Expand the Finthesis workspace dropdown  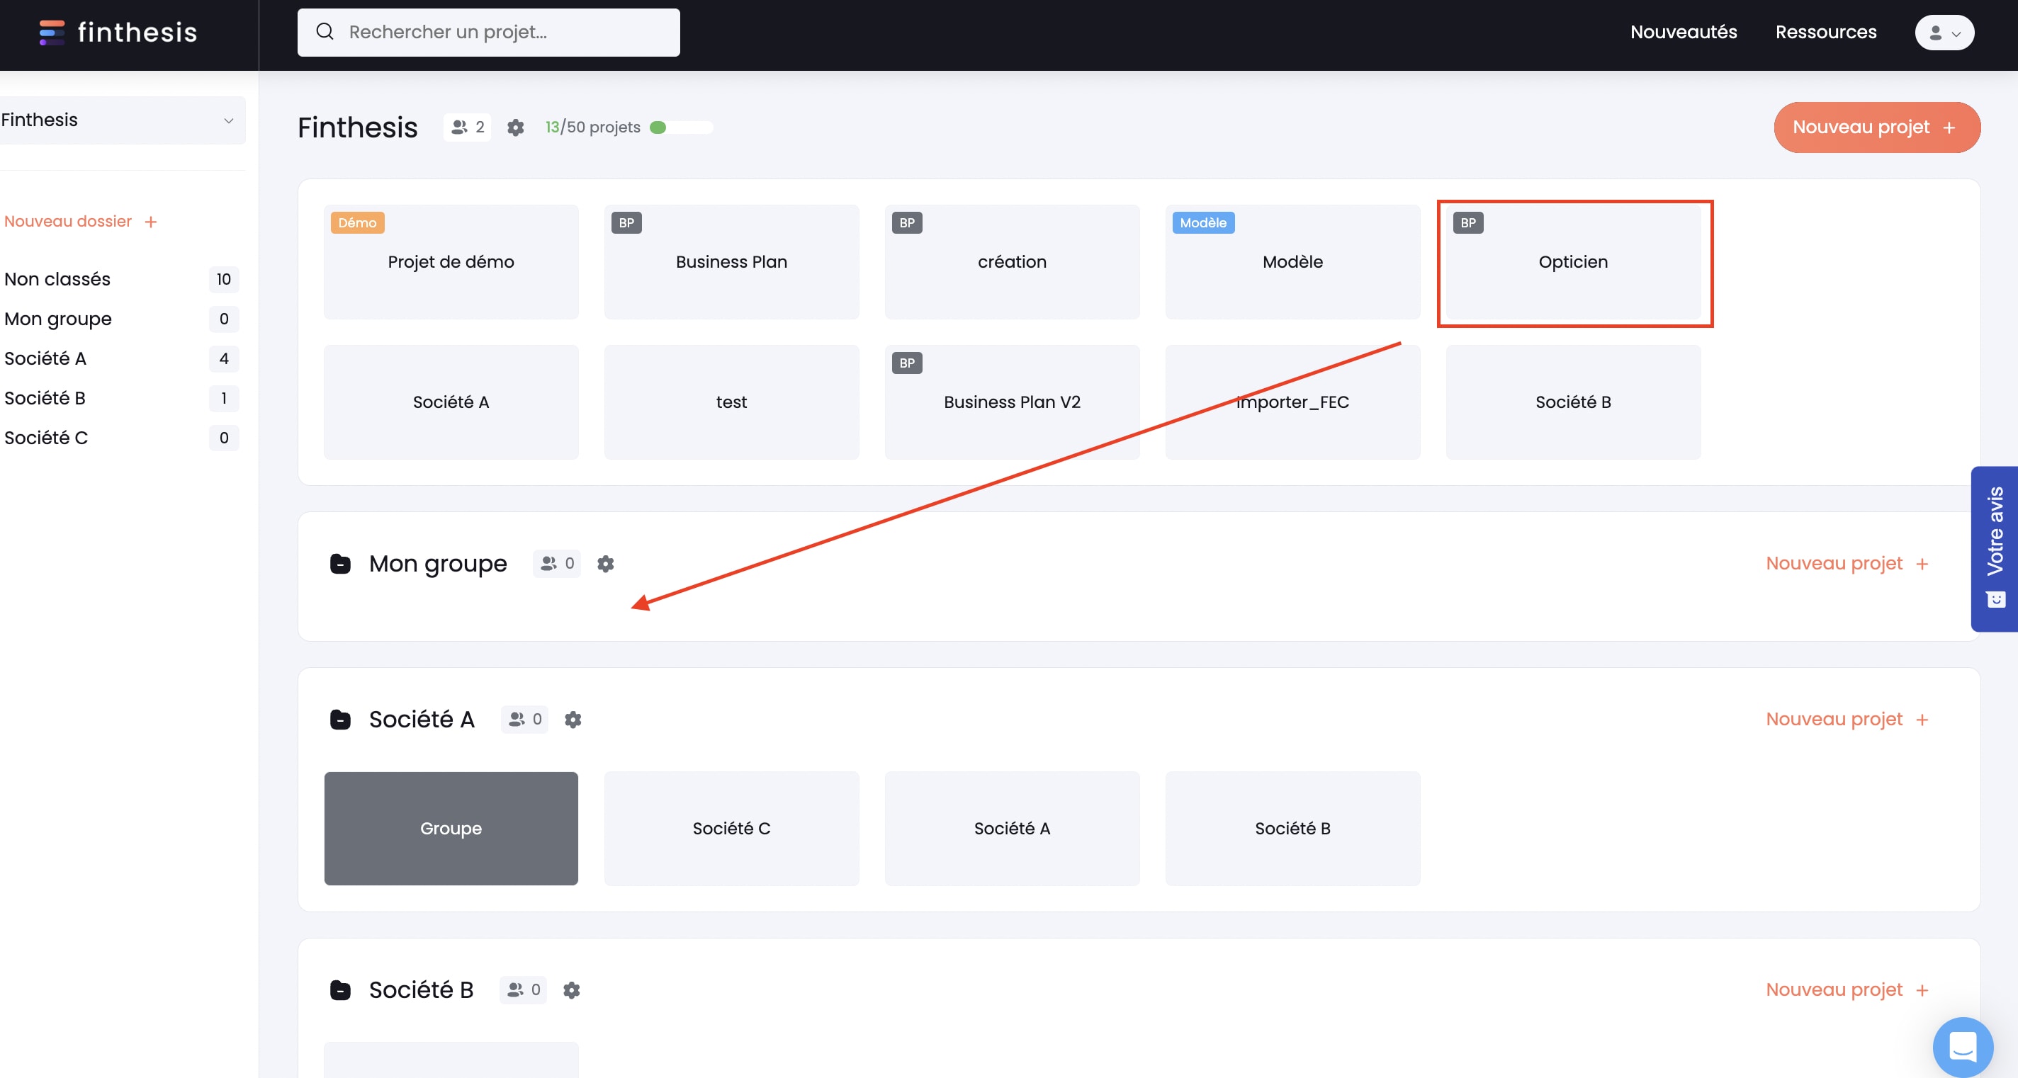[123, 120]
